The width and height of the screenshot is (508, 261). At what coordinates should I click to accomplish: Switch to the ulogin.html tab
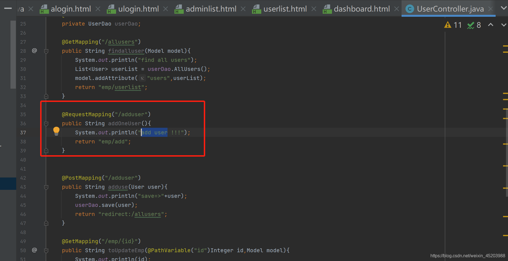pos(133,9)
